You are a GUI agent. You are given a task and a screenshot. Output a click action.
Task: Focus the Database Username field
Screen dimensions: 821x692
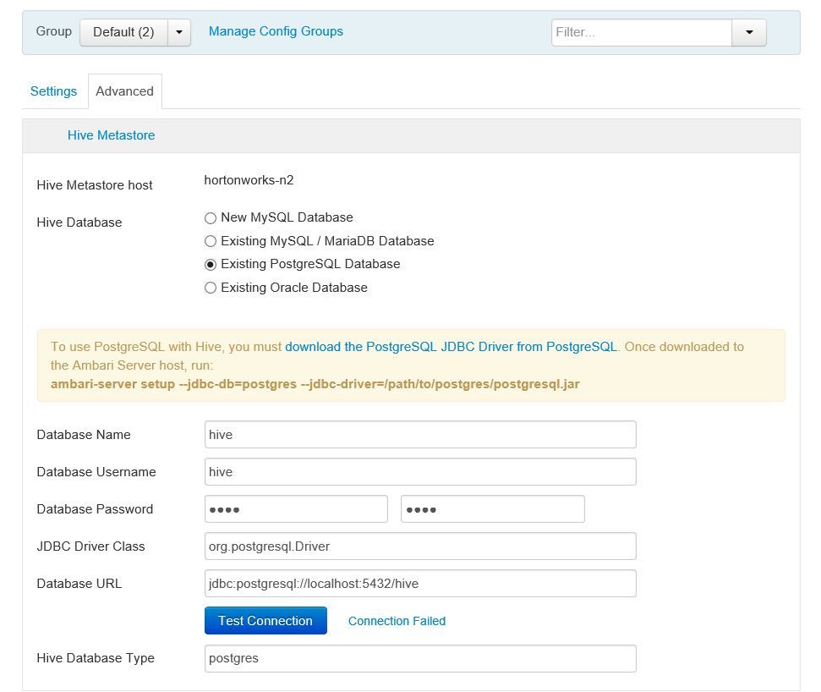tap(419, 472)
